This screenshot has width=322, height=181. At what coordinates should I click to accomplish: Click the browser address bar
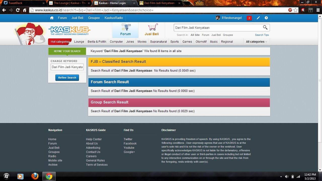coord(161,10)
